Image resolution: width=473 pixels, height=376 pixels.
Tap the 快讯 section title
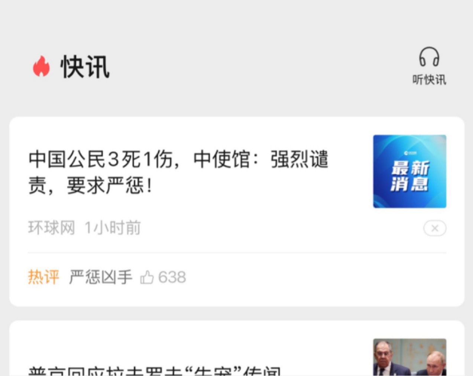pyautogui.click(x=85, y=67)
